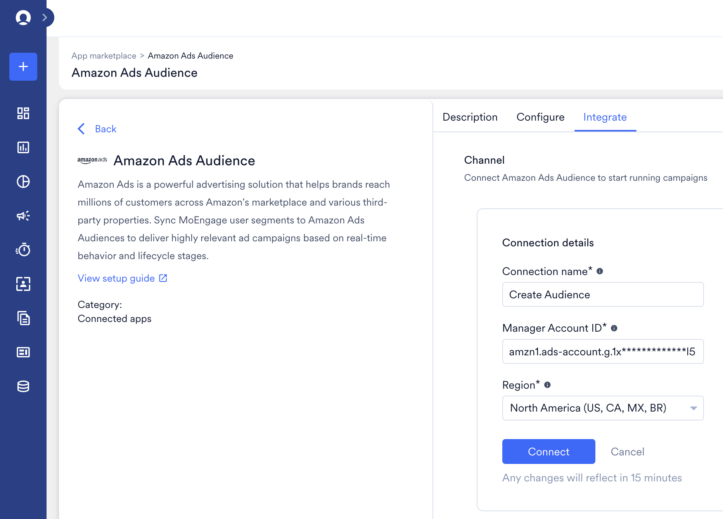The height and width of the screenshot is (519, 723).
Task: Open the megaphone campaigns icon
Action: tap(23, 216)
